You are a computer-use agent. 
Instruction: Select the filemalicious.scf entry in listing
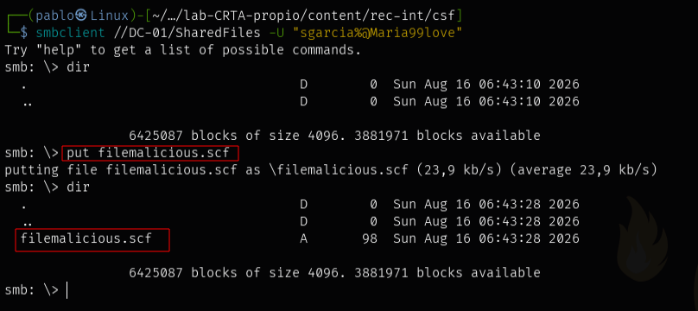click(x=86, y=238)
